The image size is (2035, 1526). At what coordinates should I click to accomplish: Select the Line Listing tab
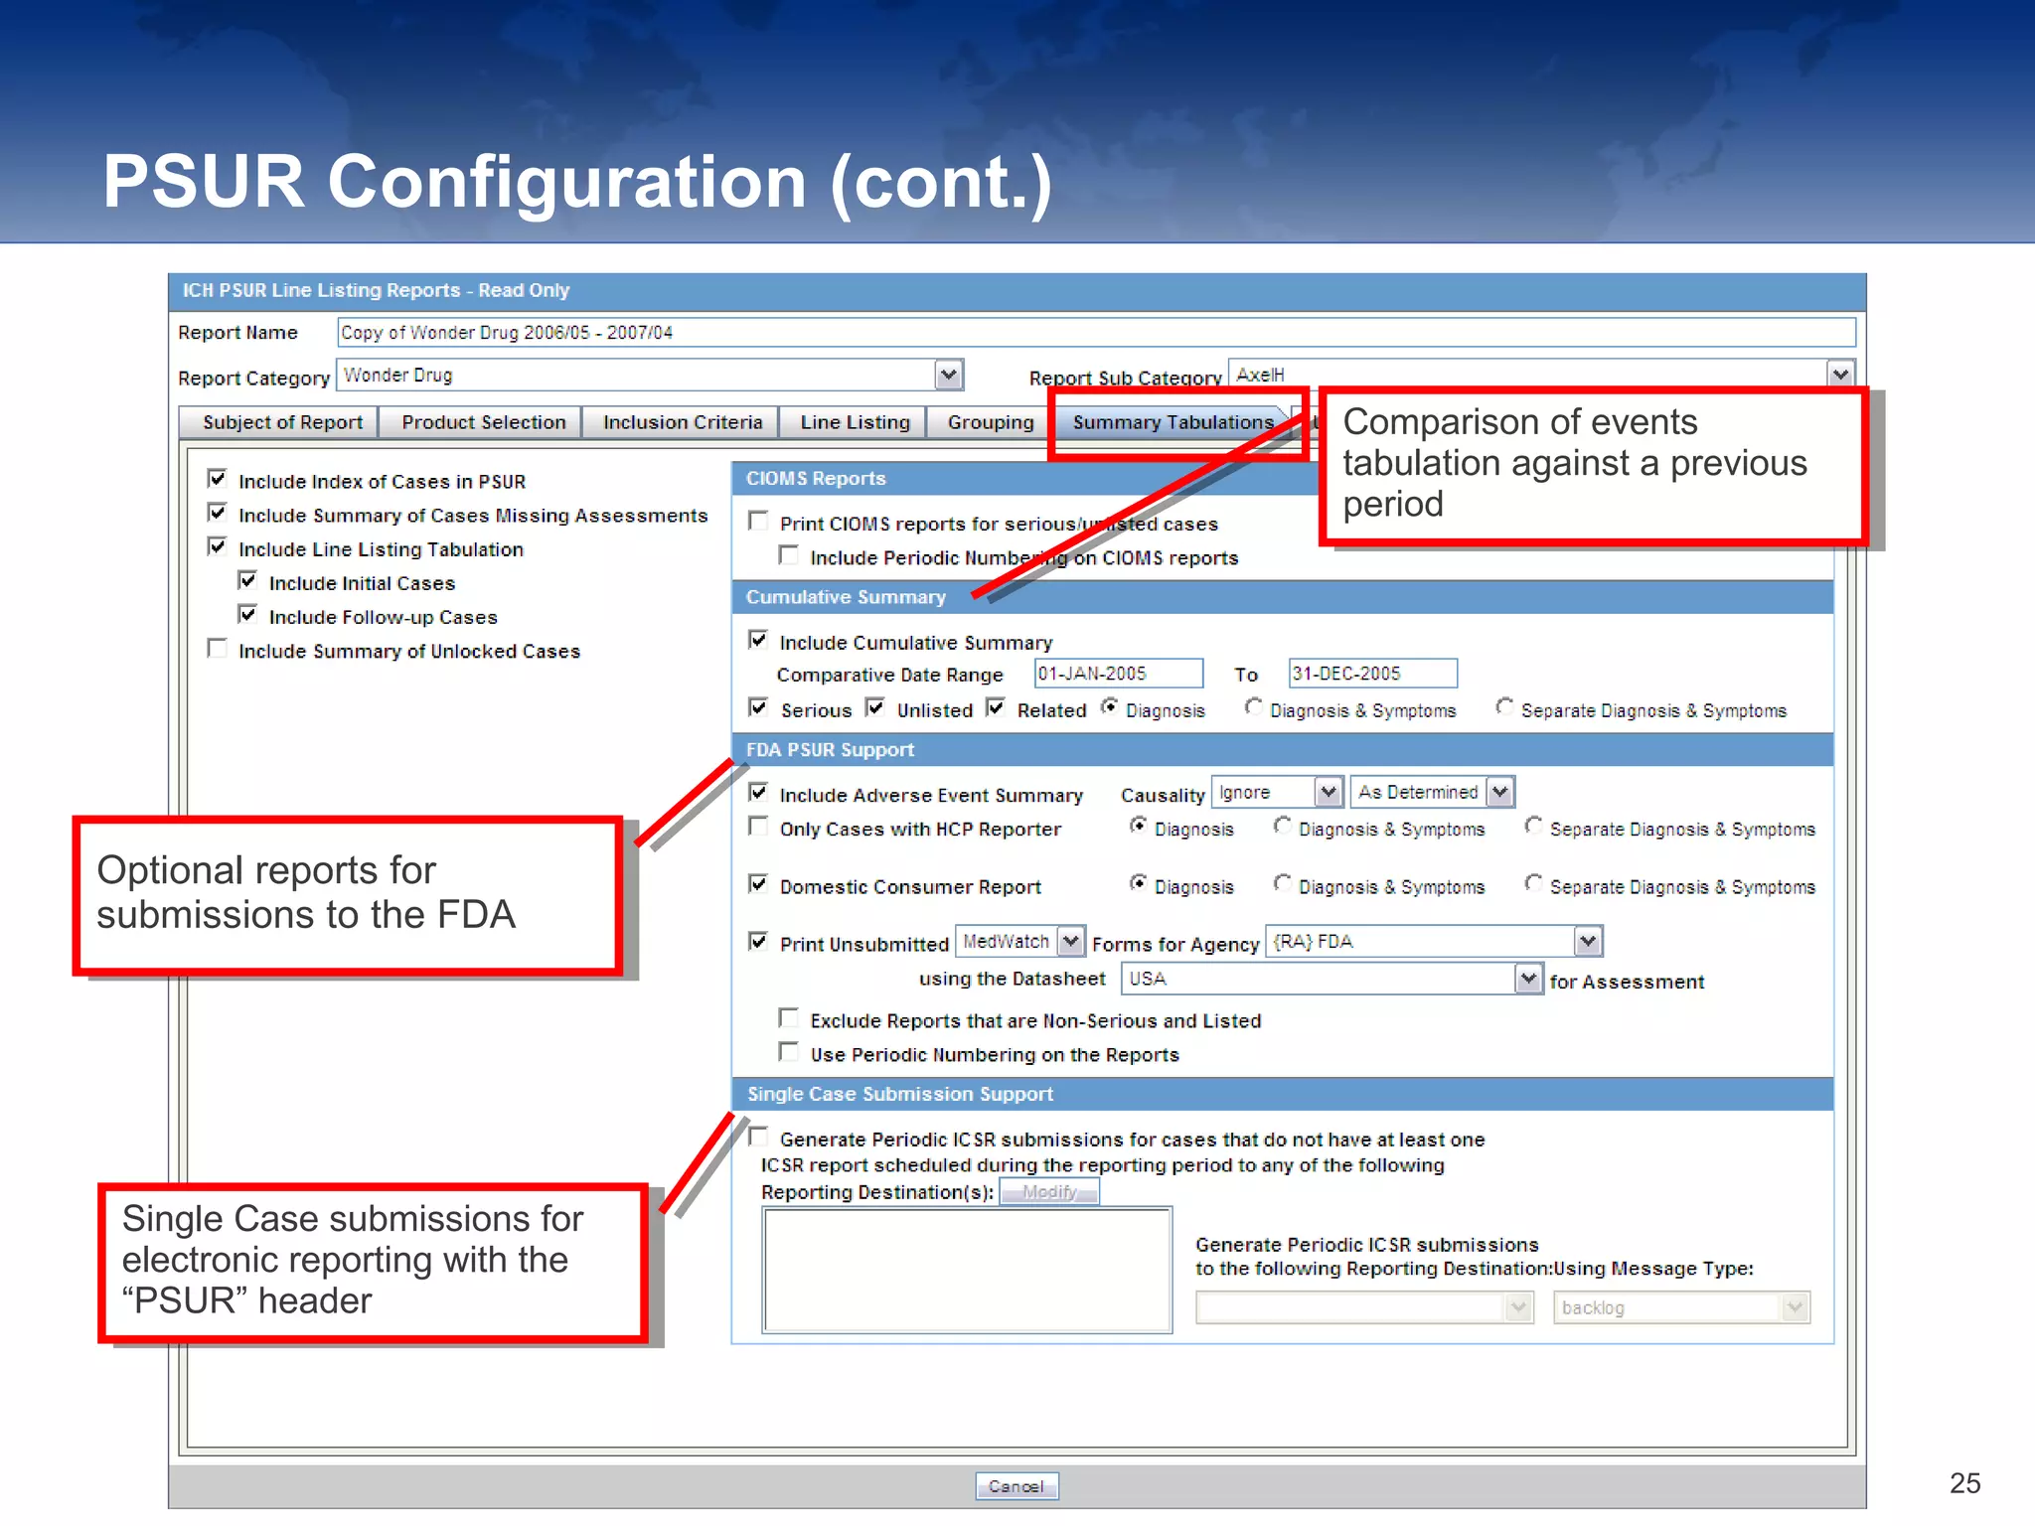855,422
